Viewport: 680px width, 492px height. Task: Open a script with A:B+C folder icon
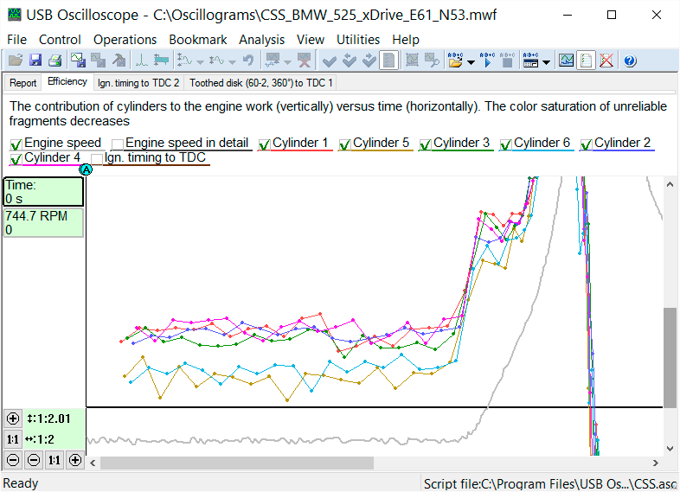pyautogui.click(x=455, y=61)
